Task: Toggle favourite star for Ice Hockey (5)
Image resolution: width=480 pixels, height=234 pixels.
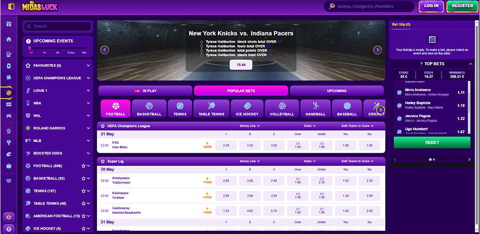Action: click(x=83, y=229)
